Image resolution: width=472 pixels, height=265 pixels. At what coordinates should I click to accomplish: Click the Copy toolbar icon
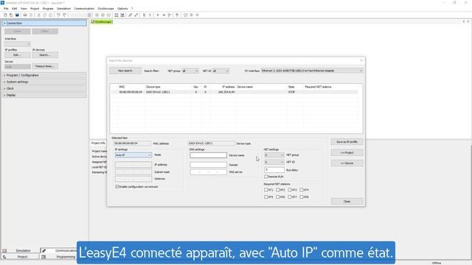[x=44, y=15]
